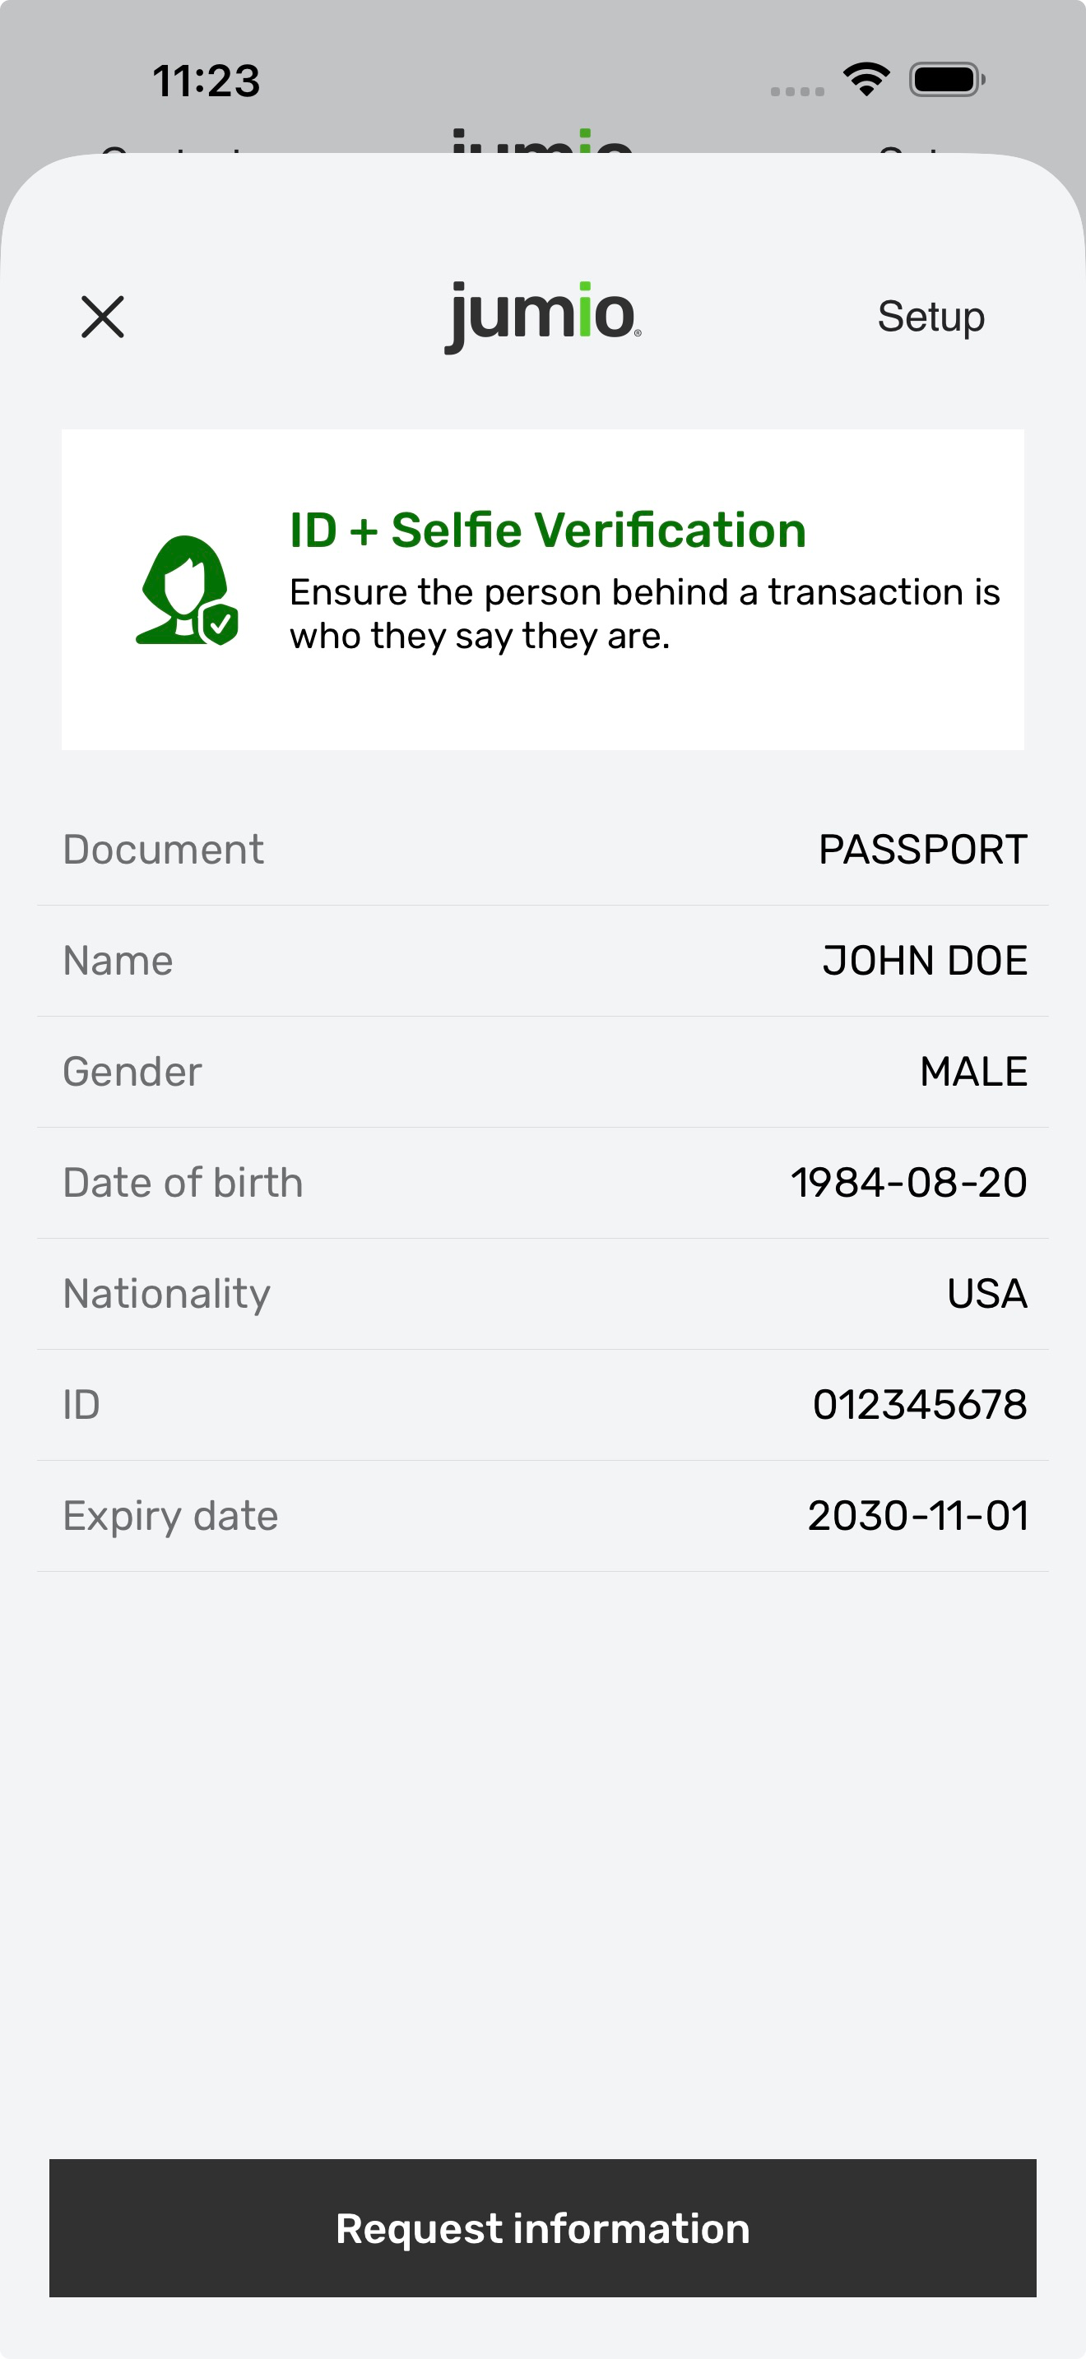Select the Expiry date 2030-11-01 value
The image size is (1086, 2359).
(917, 1514)
